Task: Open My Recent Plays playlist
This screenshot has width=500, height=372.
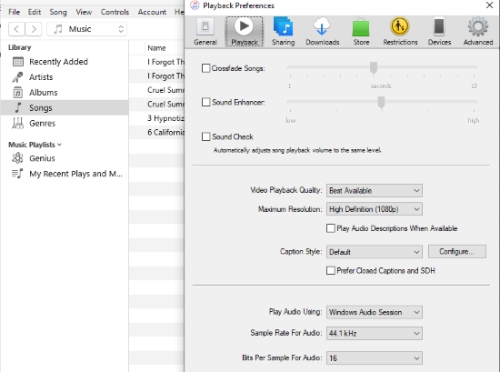Action: (x=65, y=174)
